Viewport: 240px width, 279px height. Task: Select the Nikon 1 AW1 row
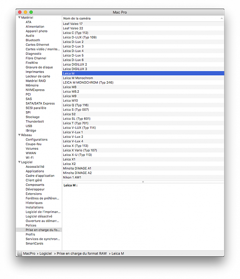pos(72,177)
